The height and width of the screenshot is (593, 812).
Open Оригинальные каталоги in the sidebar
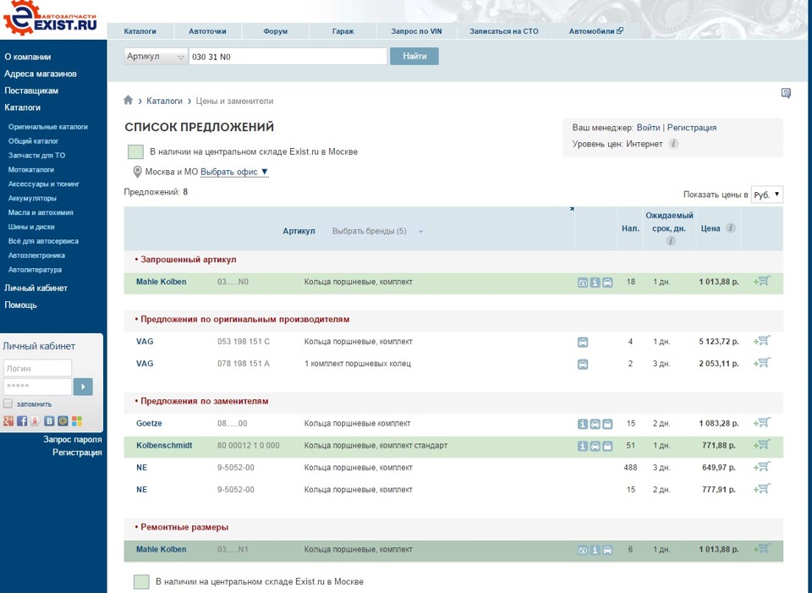click(x=47, y=127)
